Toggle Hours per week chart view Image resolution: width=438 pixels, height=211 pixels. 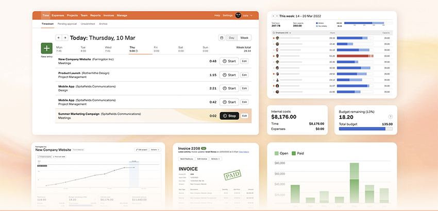(58, 157)
